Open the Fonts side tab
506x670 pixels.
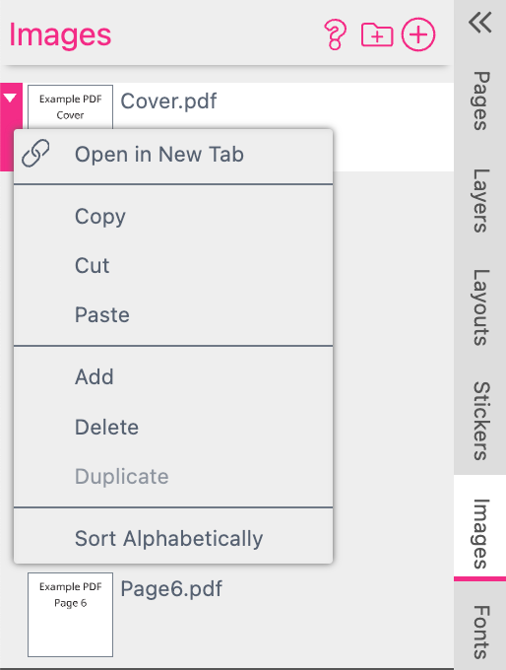click(x=480, y=632)
